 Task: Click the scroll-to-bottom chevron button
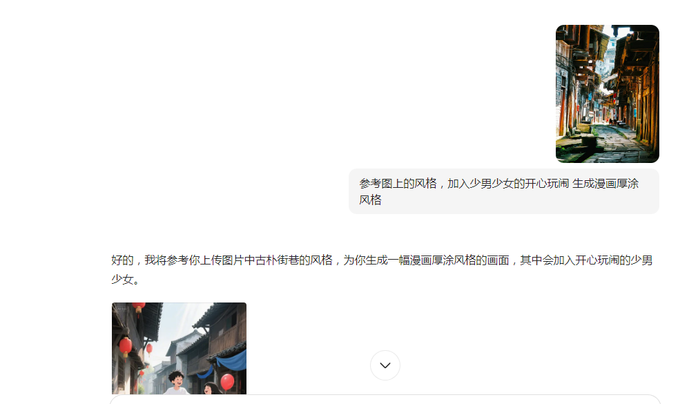385,365
